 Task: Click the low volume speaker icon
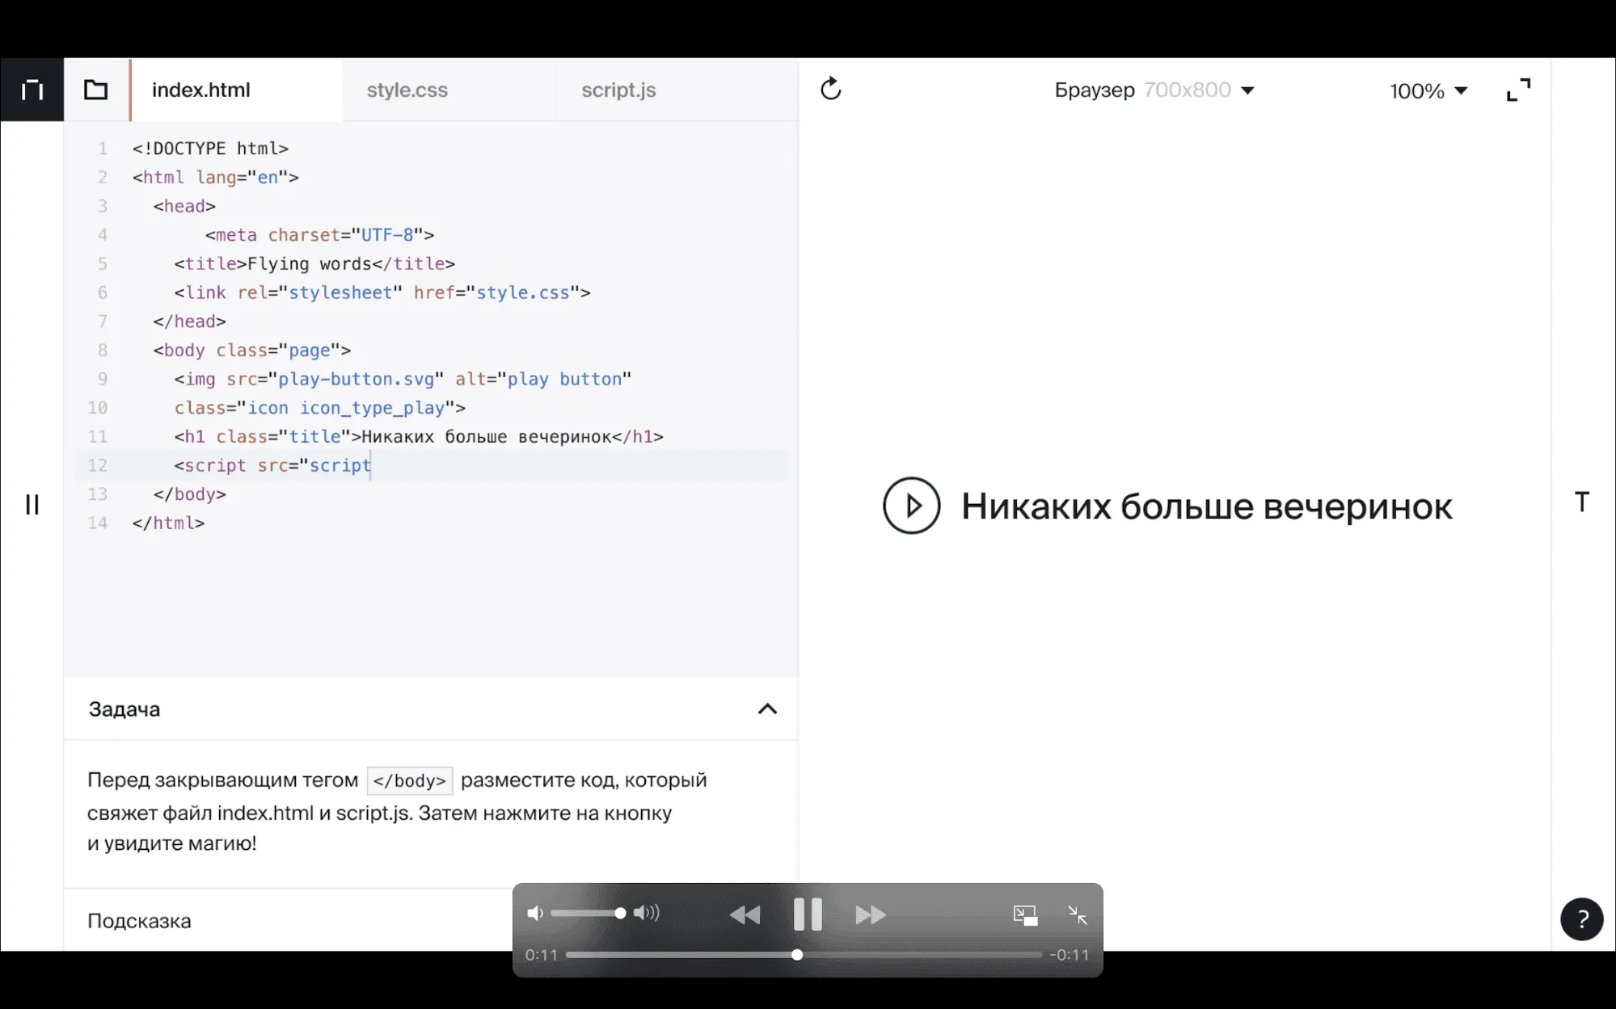point(534,913)
